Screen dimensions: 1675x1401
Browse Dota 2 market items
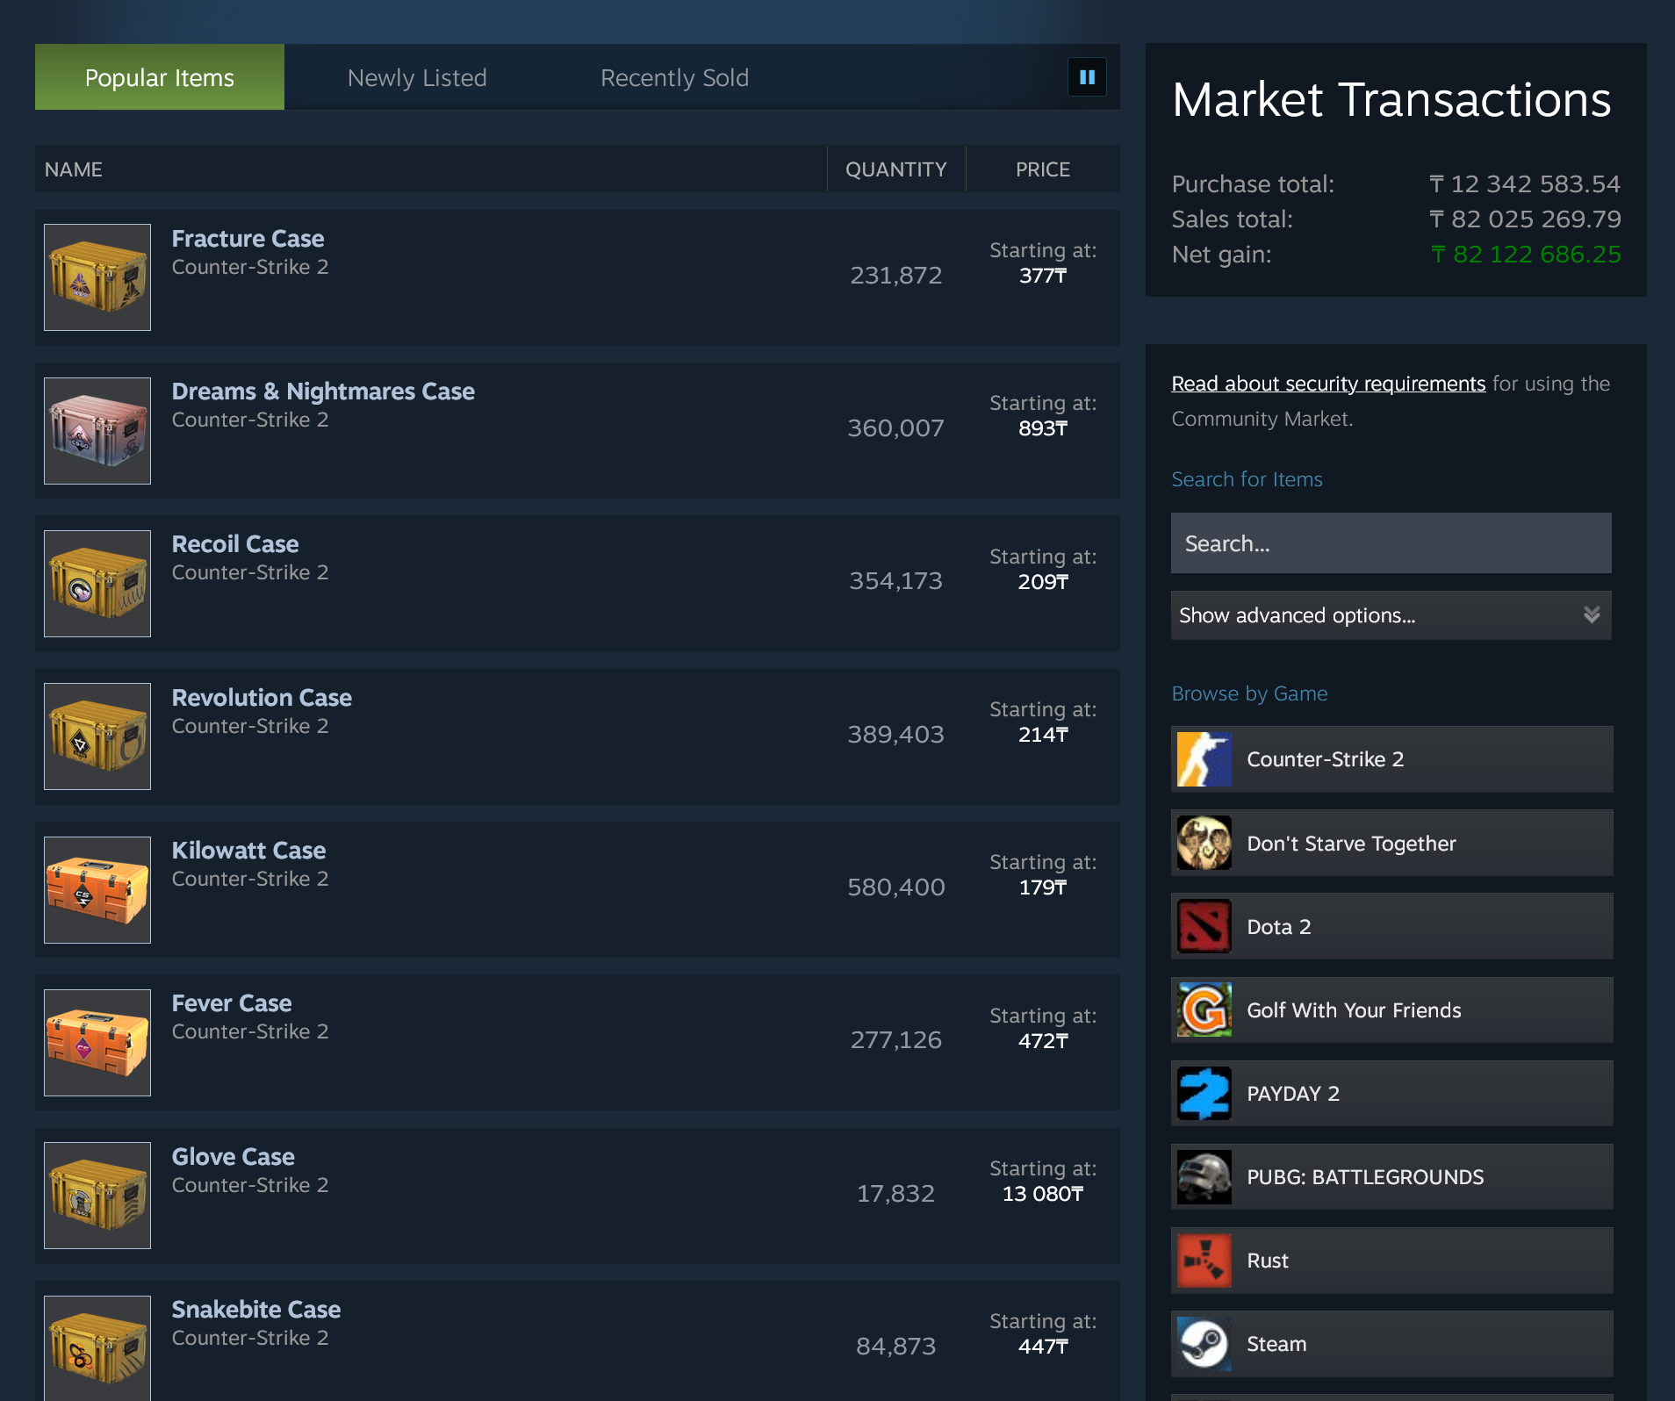point(1392,926)
